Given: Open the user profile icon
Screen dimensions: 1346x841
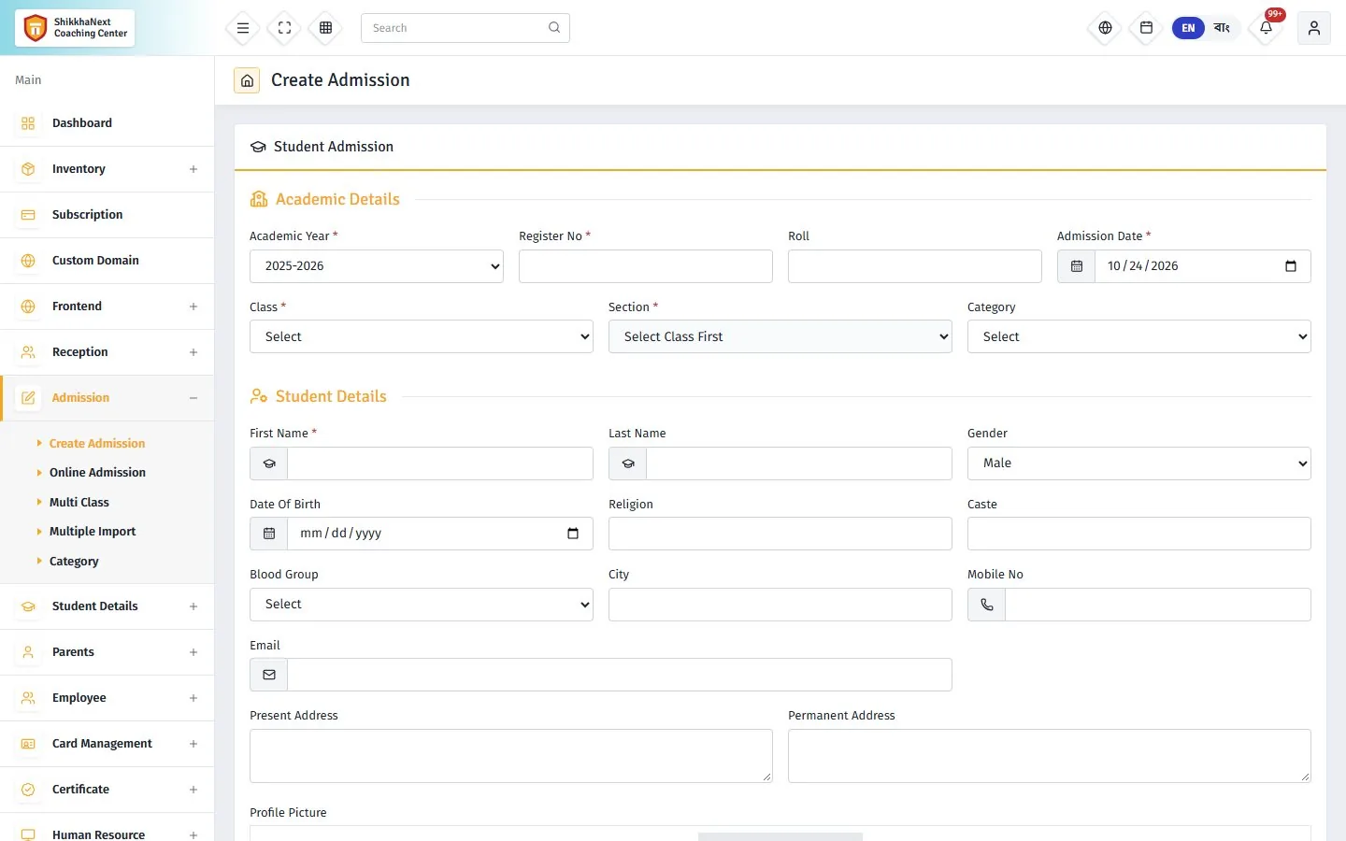Looking at the screenshot, I should click(1314, 28).
